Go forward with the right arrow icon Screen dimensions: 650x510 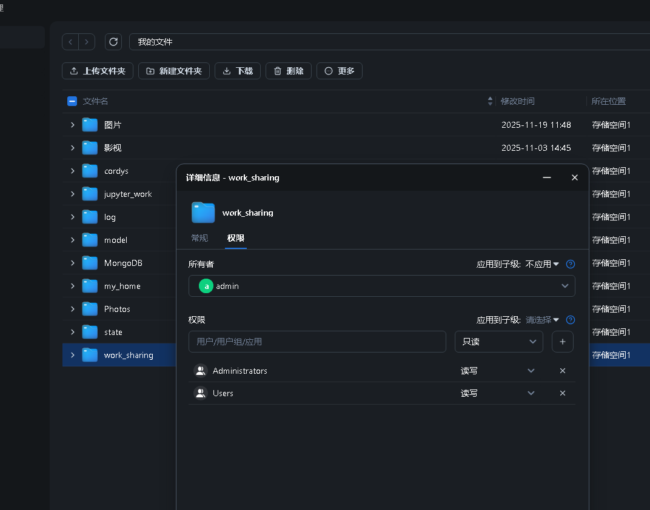tap(87, 42)
